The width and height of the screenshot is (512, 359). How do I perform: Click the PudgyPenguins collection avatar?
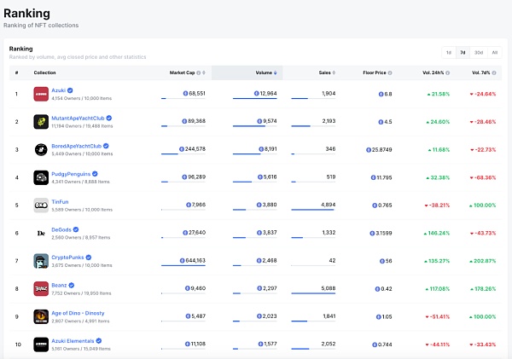tap(41, 177)
